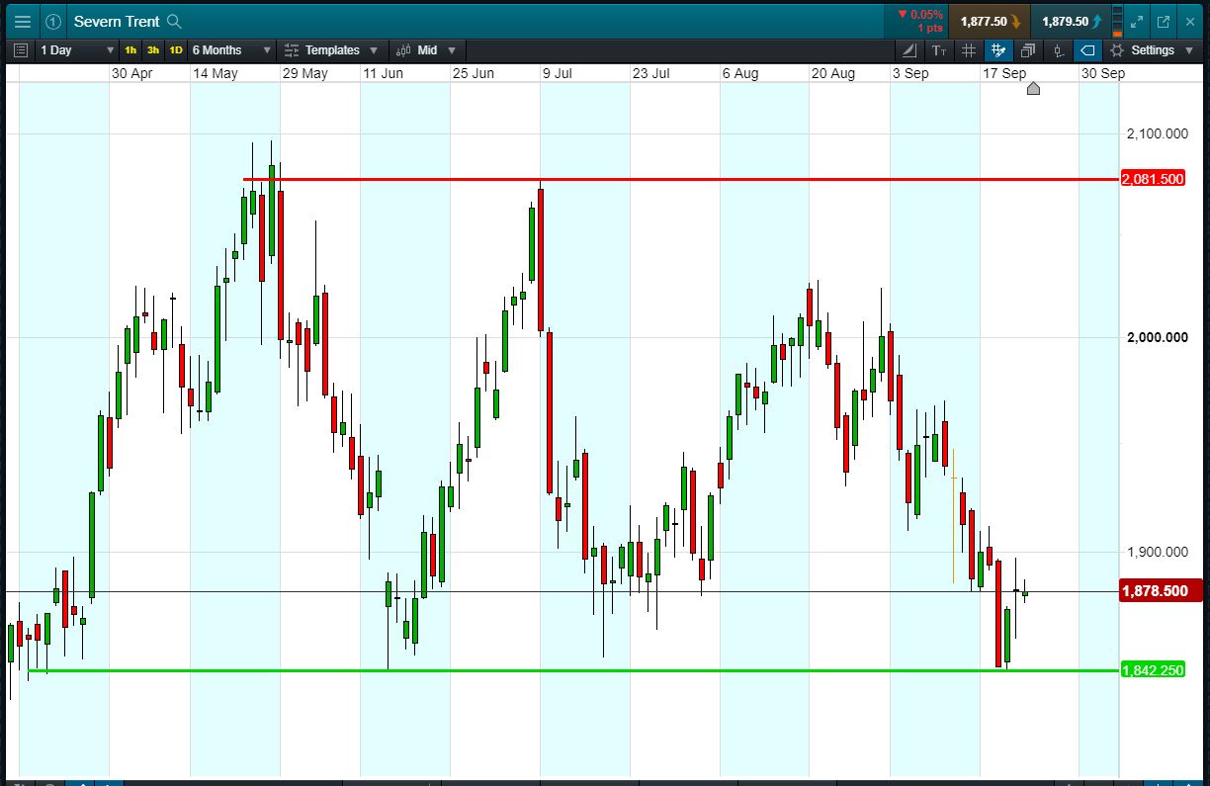
Task: Click the circled number 1 group icon
Action: pos(53,21)
